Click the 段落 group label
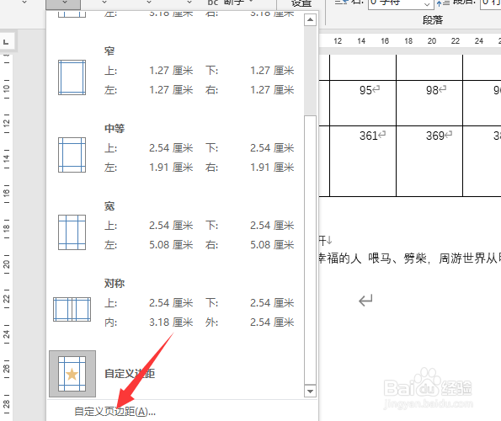Screen dimensions: 501x421 [x=433, y=20]
